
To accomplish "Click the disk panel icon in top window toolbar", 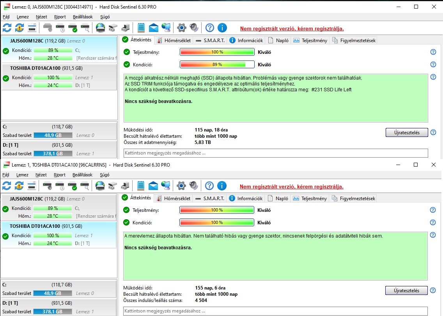I will (32, 28).
